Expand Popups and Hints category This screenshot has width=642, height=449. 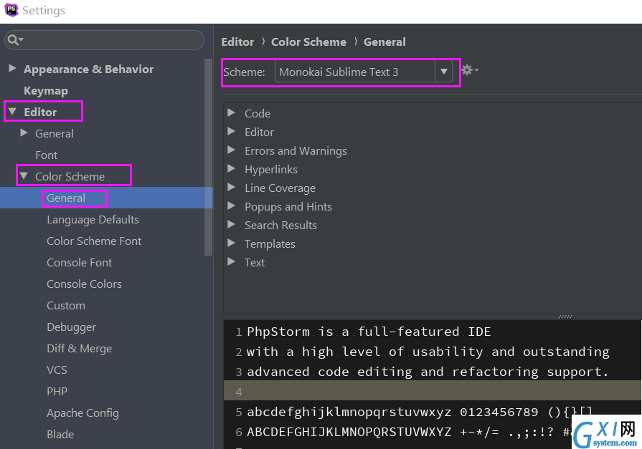pyautogui.click(x=231, y=206)
